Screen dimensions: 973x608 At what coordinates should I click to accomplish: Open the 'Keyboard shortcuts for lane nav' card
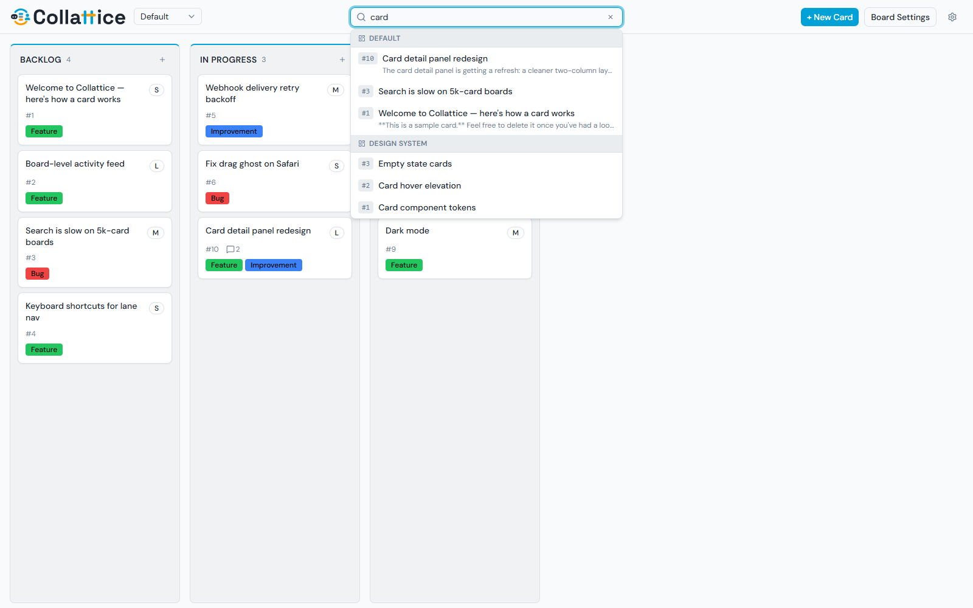click(95, 328)
